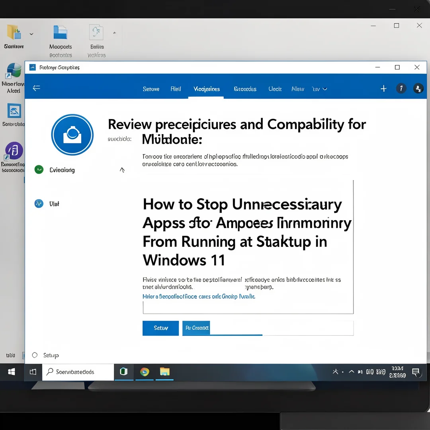This screenshot has height=430, width=430.
Task: Select the Vioqjeiires tab
Action: [x=207, y=89]
